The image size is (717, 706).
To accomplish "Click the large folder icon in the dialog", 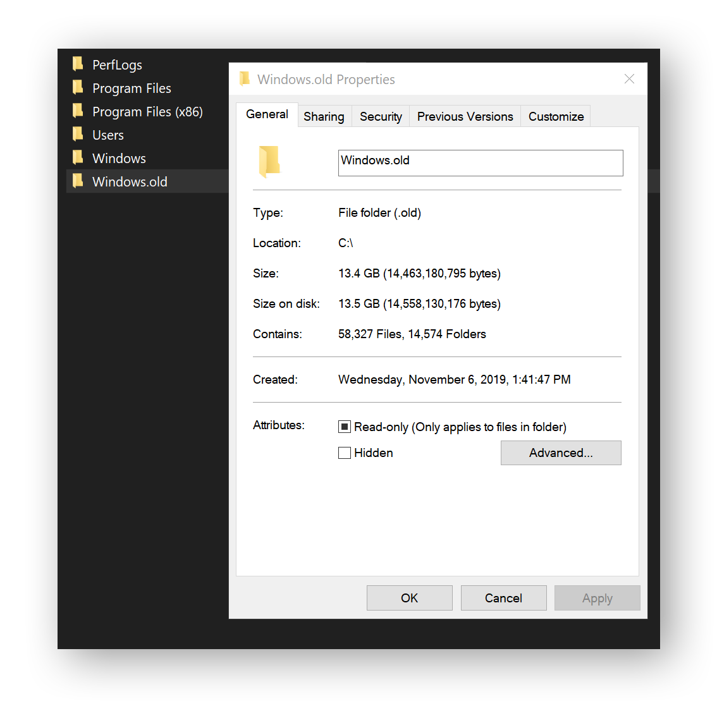I will [x=268, y=161].
